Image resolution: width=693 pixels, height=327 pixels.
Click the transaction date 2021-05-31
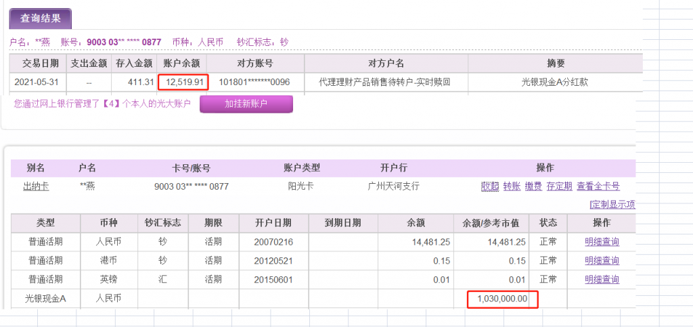coord(38,82)
